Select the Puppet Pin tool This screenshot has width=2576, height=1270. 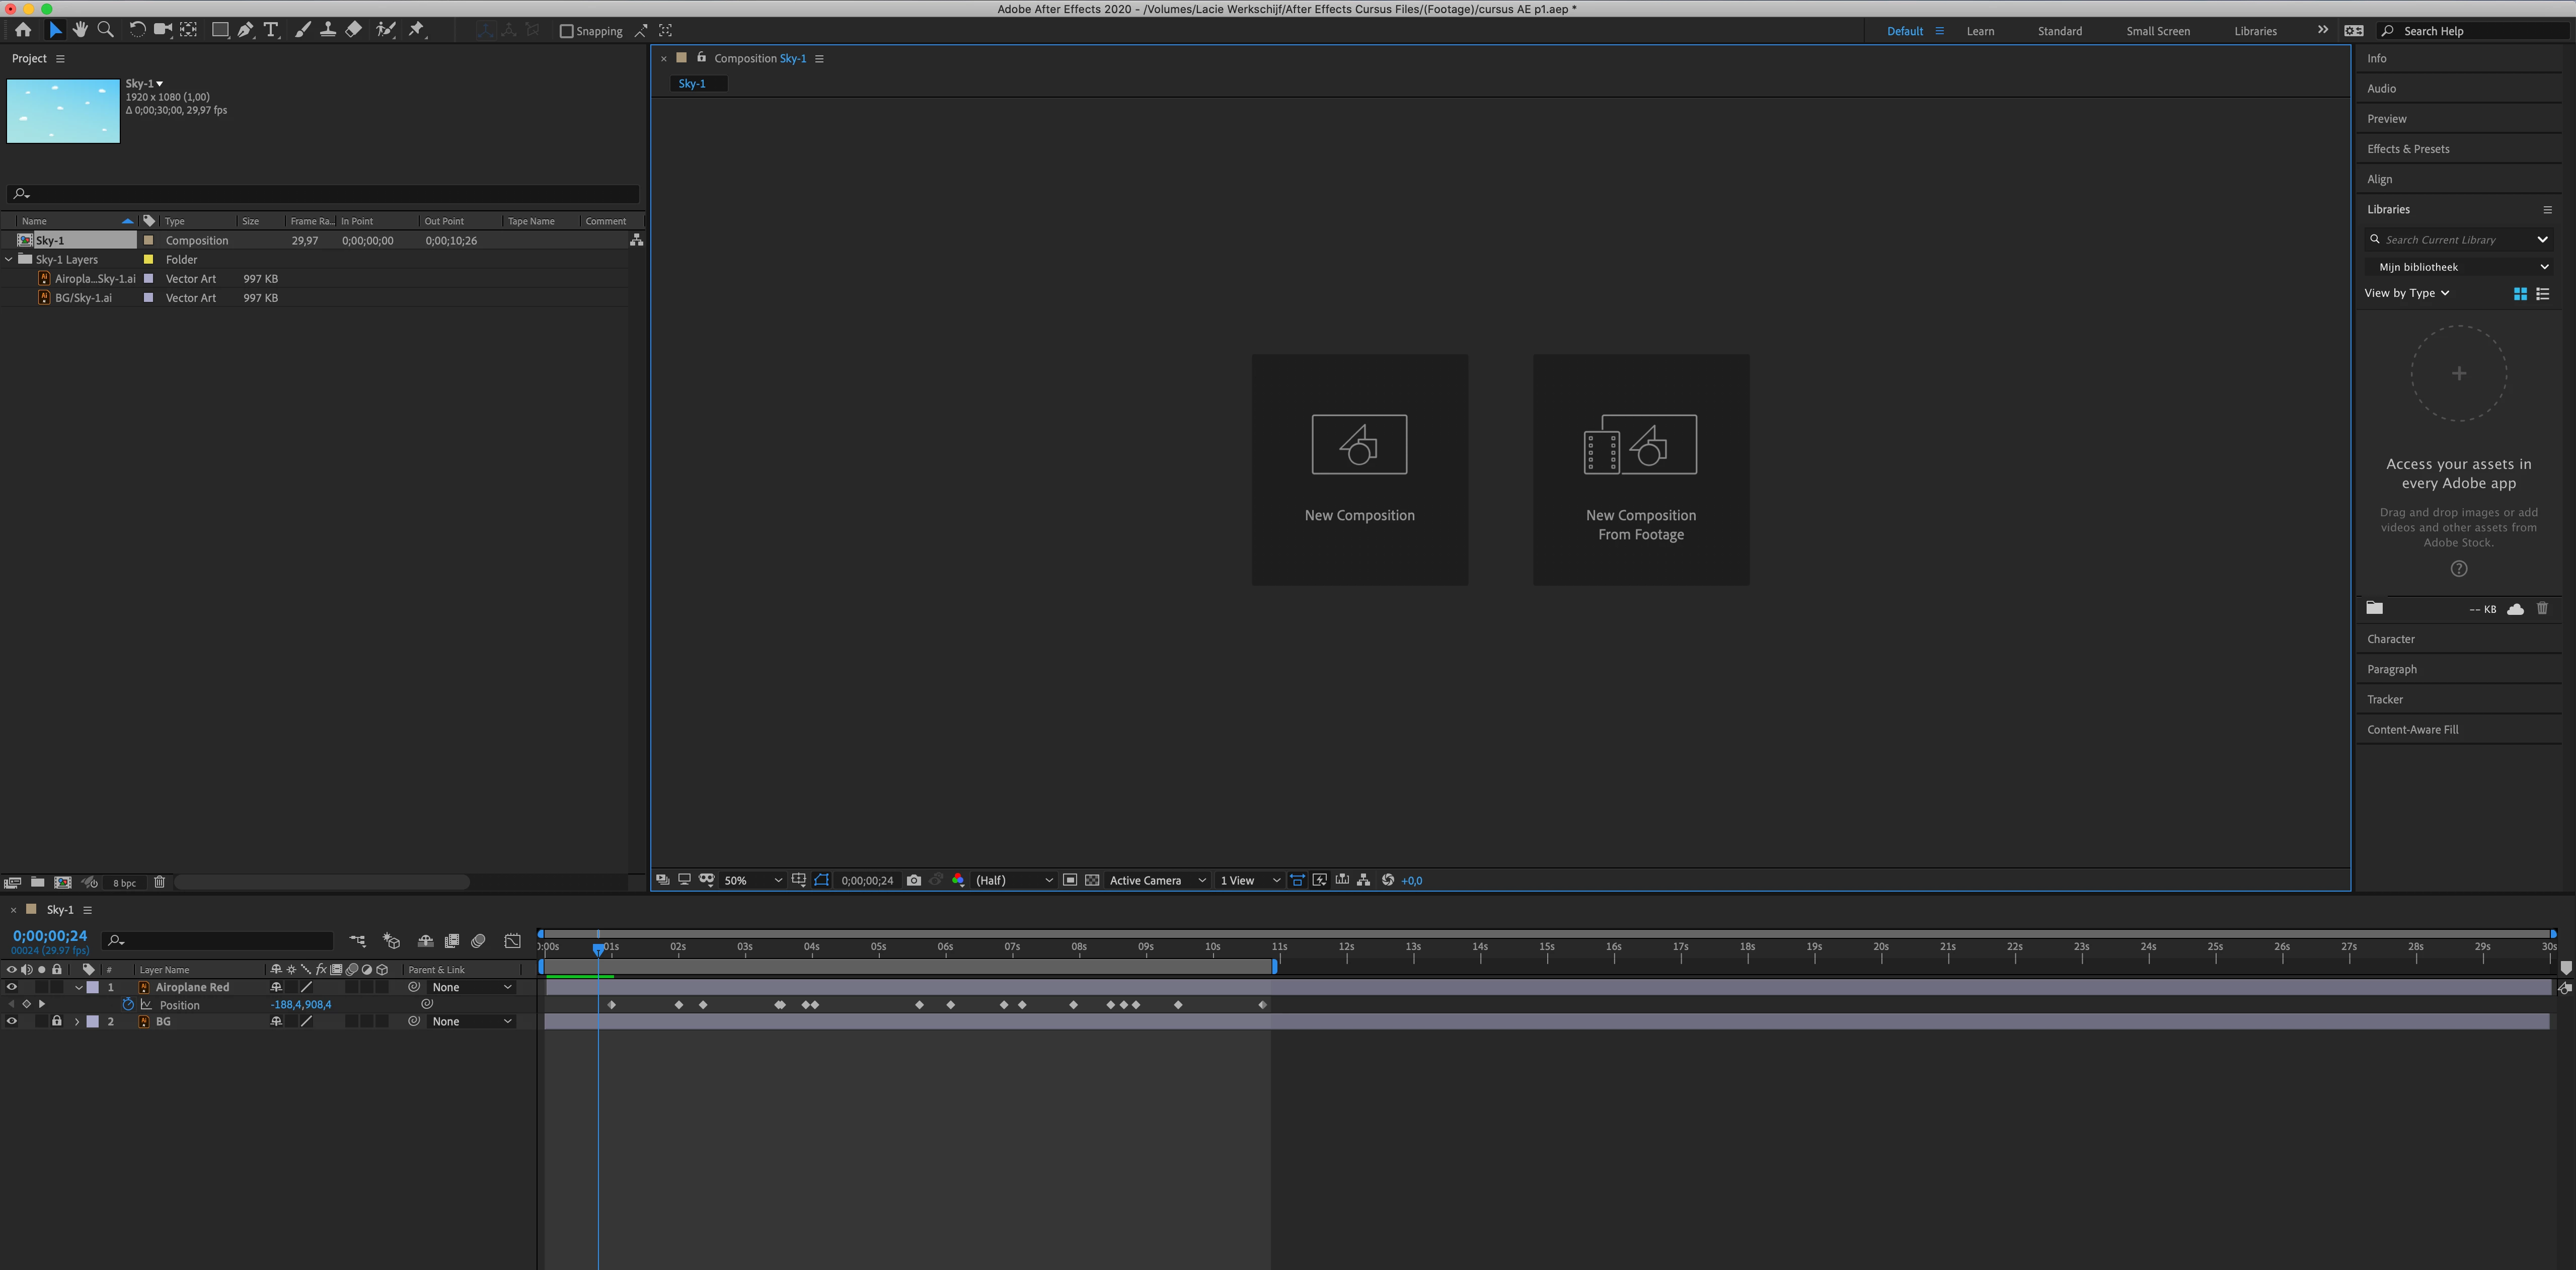pos(417,30)
